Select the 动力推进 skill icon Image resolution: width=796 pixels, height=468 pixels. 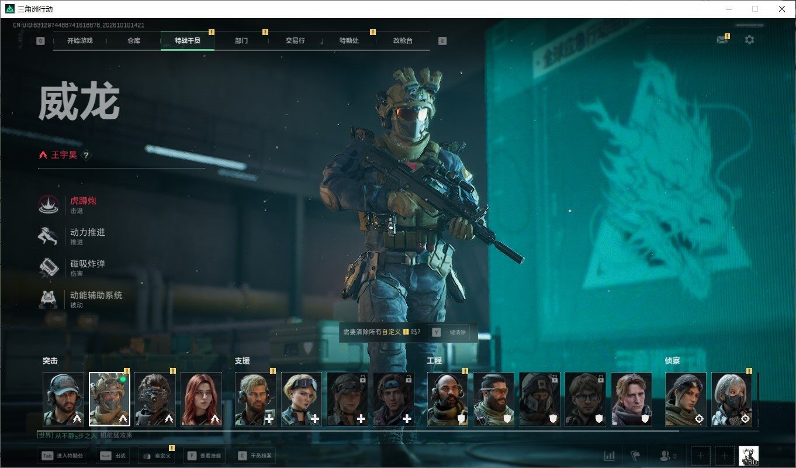49,236
